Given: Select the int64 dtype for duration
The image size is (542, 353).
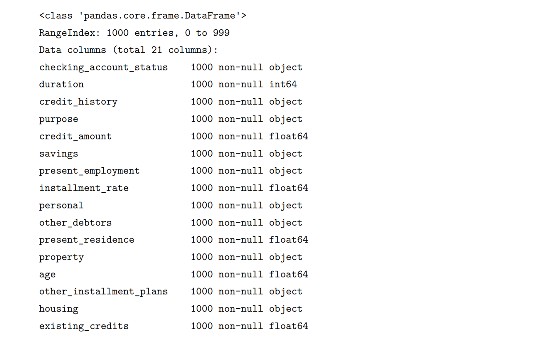Looking at the screenshot, I should (283, 84).
